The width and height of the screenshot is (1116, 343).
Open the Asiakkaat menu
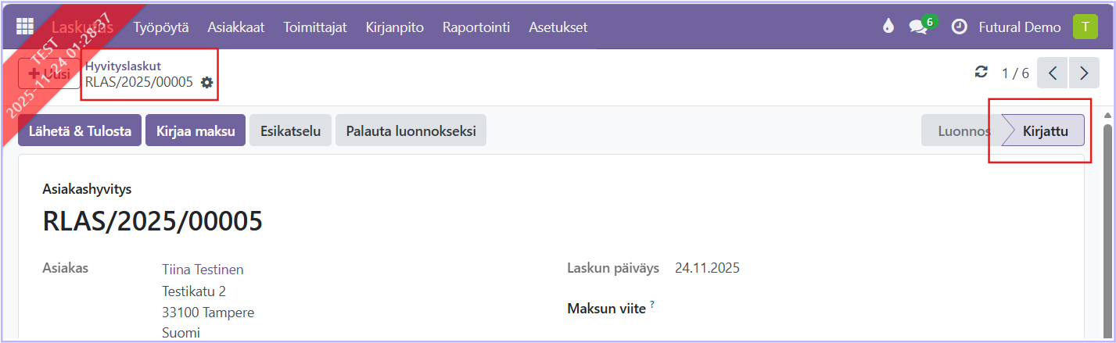tap(235, 27)
